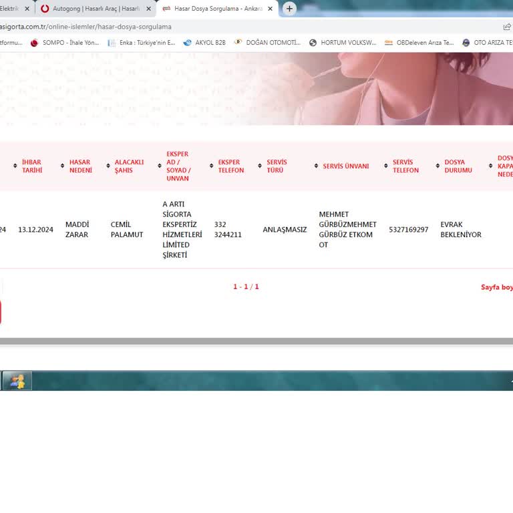Open the SOMPO İhale Yön bookmark
Screen dimensions: 513x513
point(65,43)
